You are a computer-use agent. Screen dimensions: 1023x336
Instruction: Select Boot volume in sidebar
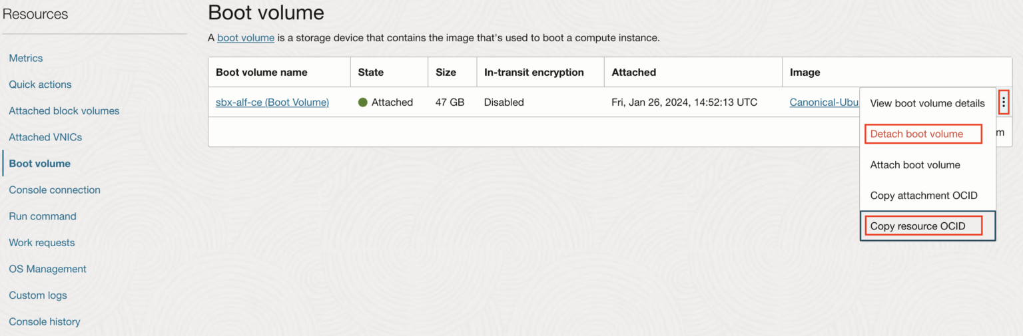pos(39,164)
